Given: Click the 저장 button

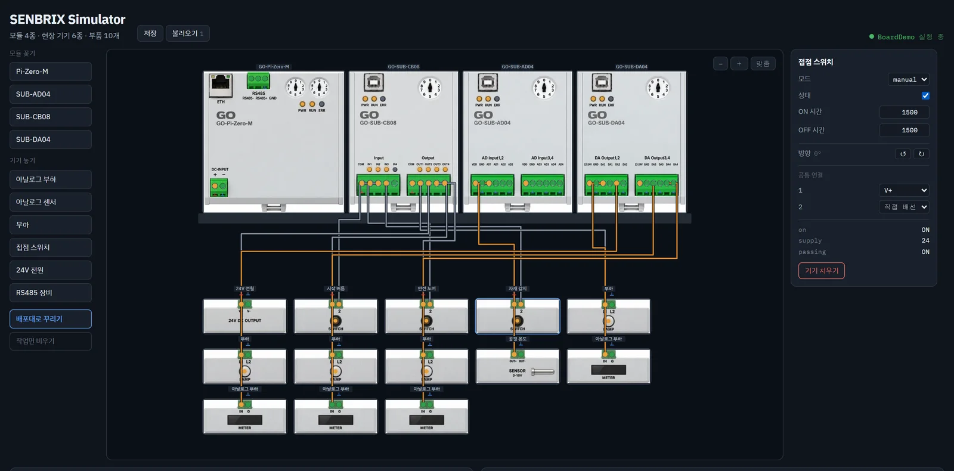Looking at the screenshot, I should 150,33.
